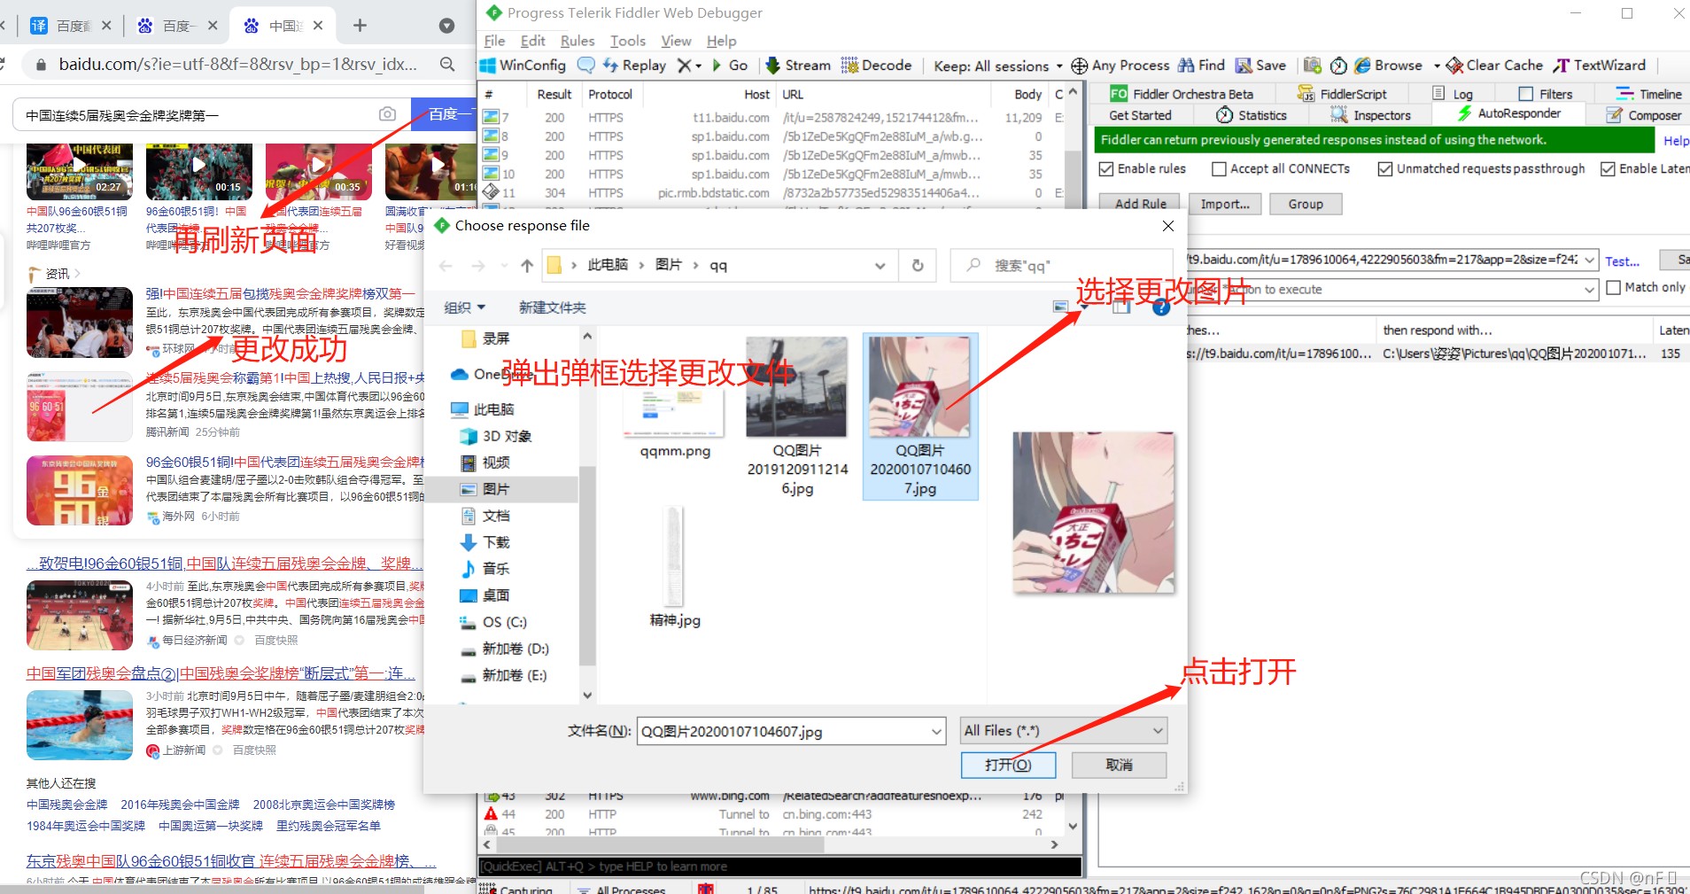Click the up-folder arrow in file dialog
The image size is (1690, 894).
pos(527,266)
